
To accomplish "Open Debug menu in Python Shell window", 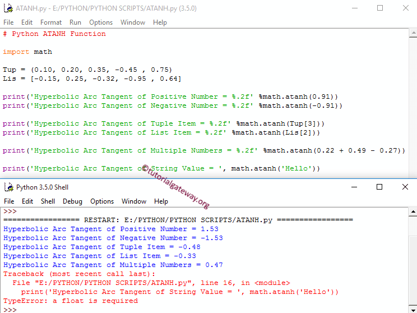I will pos(72,201).
